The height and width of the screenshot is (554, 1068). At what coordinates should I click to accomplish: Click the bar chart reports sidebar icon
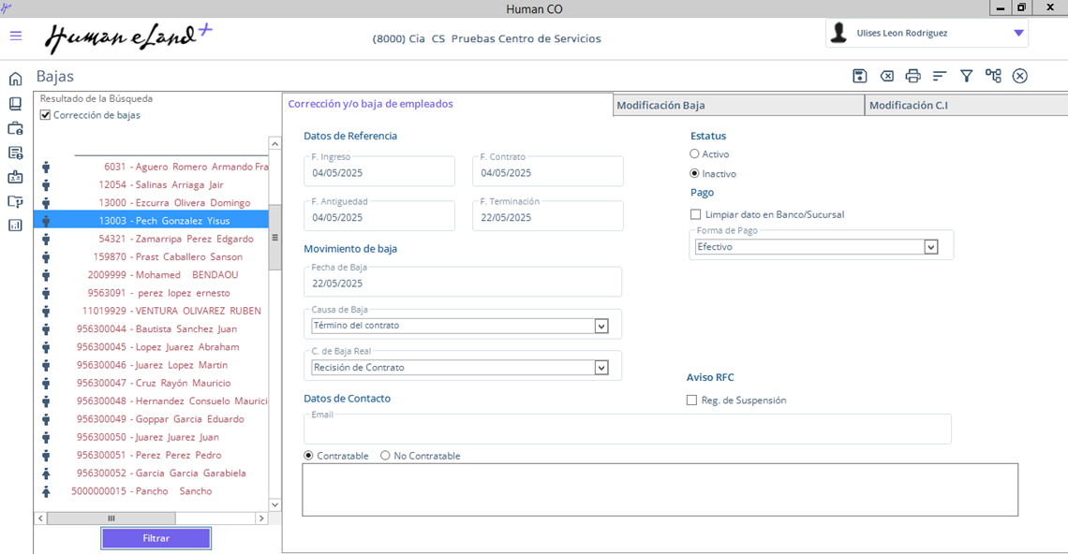(x=15, y=226)
